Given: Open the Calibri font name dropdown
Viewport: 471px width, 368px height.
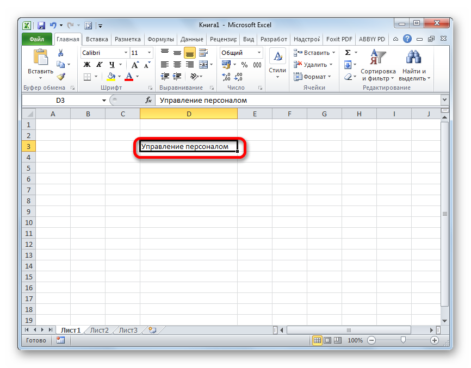Looking at the screenshot, I should point(126,53).
